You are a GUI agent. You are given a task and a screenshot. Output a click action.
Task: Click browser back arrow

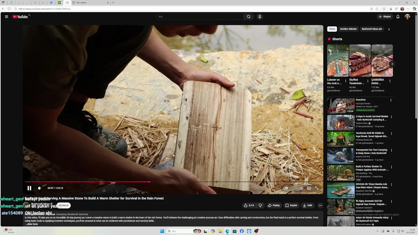[x=3, y=9]
